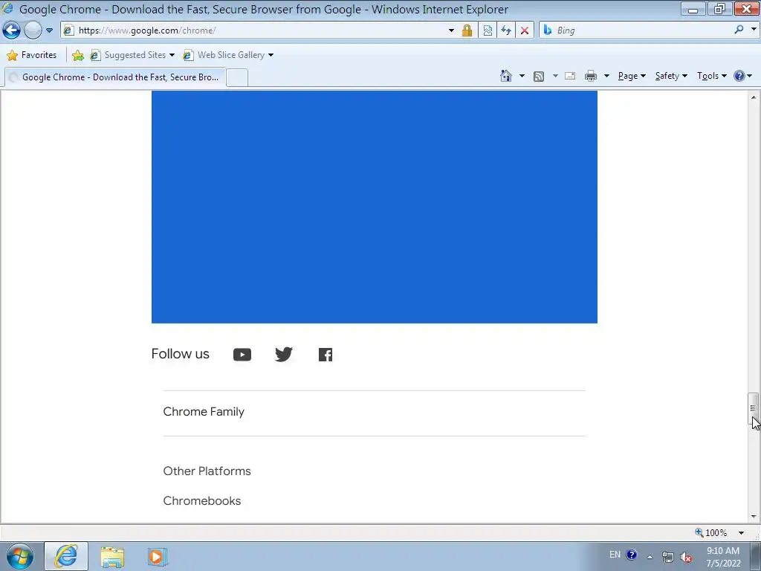This screenshot has width=761, height=571.
Task: Click the RSS feeds icon
Action: pyautogui.click(x=538, y=77)
